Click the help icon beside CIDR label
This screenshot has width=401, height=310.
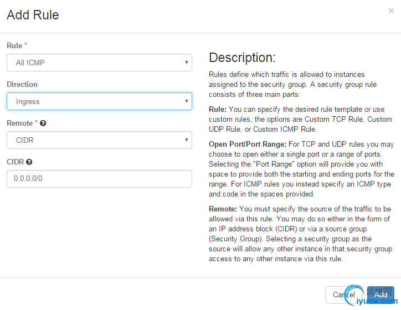click(29, 162)
